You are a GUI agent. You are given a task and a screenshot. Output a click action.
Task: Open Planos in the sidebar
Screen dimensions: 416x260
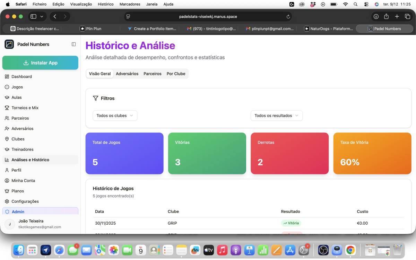40,191
